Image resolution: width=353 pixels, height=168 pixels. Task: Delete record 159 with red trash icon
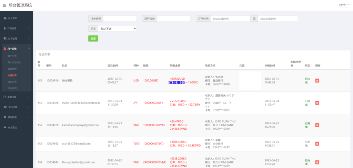click(317, 80)
